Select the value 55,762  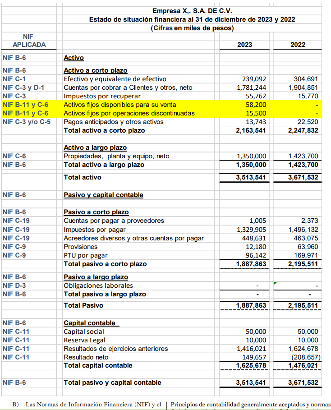point(256,96)
